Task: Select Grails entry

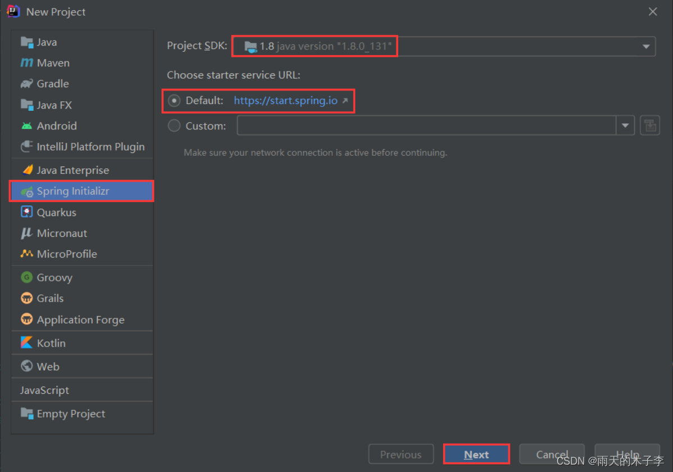Action: tap(82, 298)
